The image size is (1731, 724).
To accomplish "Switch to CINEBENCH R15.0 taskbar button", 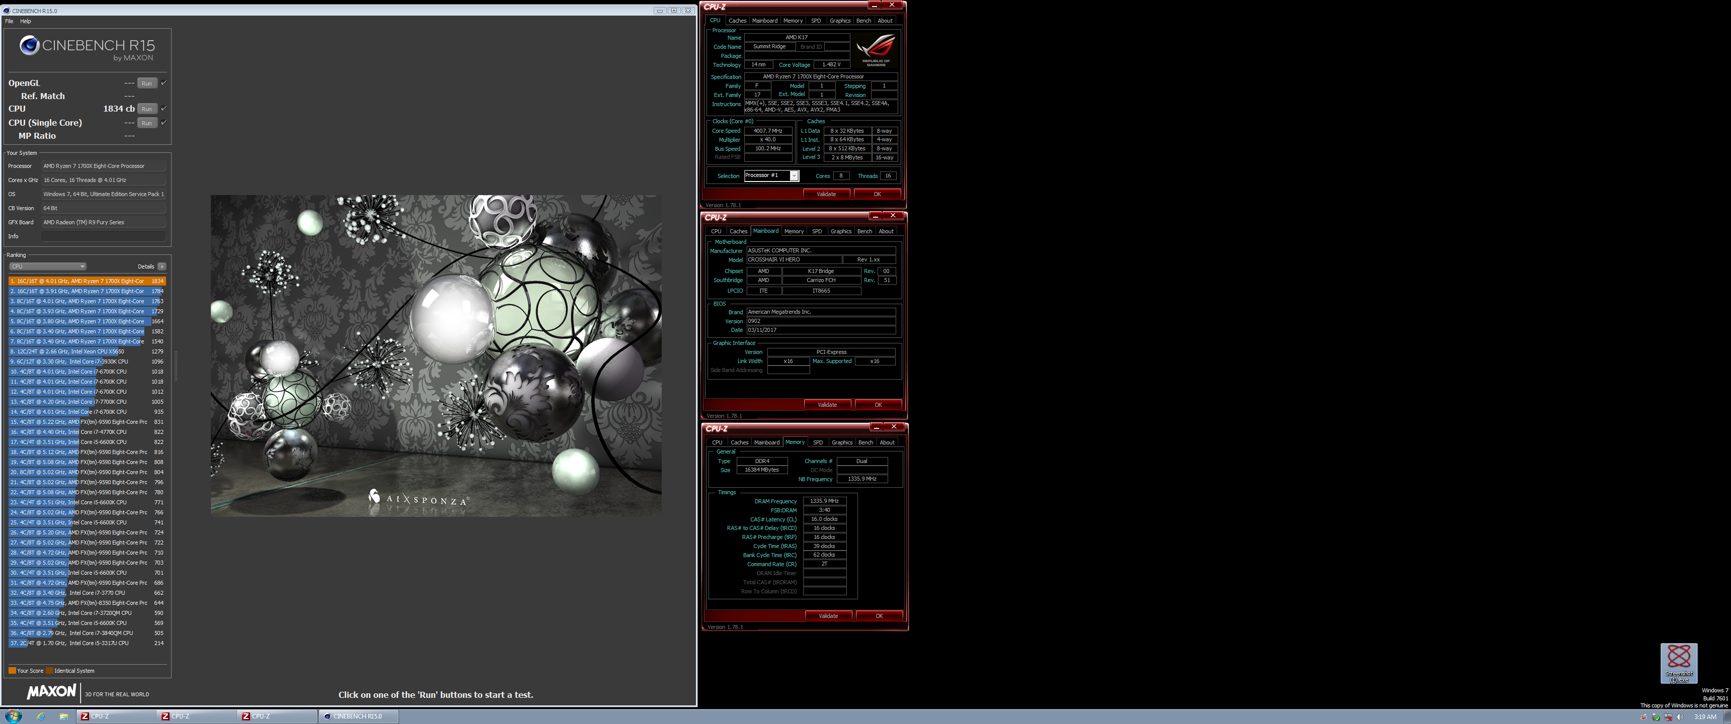I will (x=358, y=716).
